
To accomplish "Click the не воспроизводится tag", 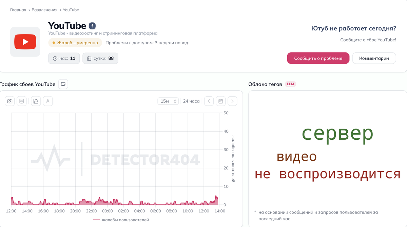I will [328, 174].
